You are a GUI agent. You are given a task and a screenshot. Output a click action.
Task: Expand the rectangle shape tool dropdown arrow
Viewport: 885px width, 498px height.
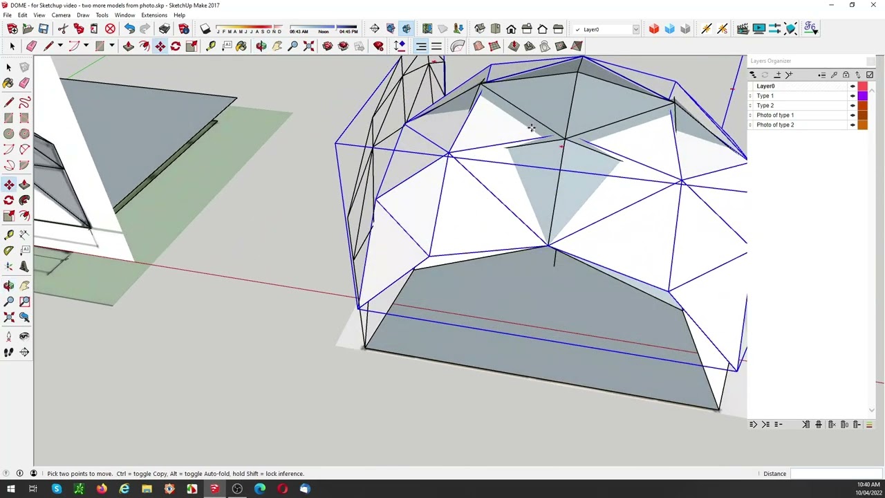111,46
